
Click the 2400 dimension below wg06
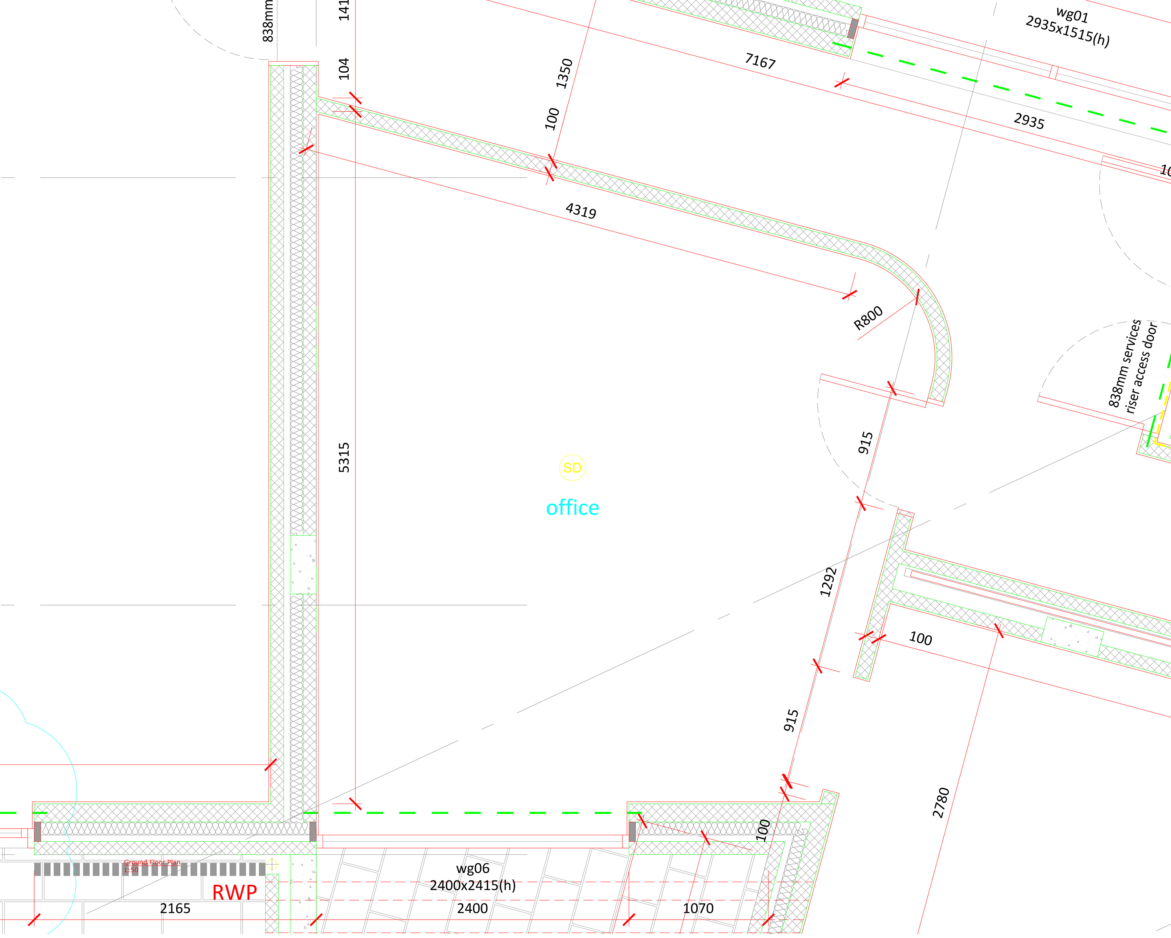[472, 909]
